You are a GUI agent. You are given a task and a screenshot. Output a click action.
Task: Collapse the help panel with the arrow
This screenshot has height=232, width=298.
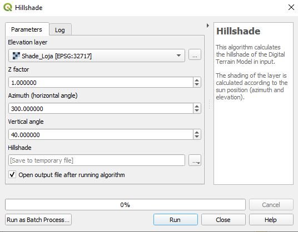click(208, 26)
